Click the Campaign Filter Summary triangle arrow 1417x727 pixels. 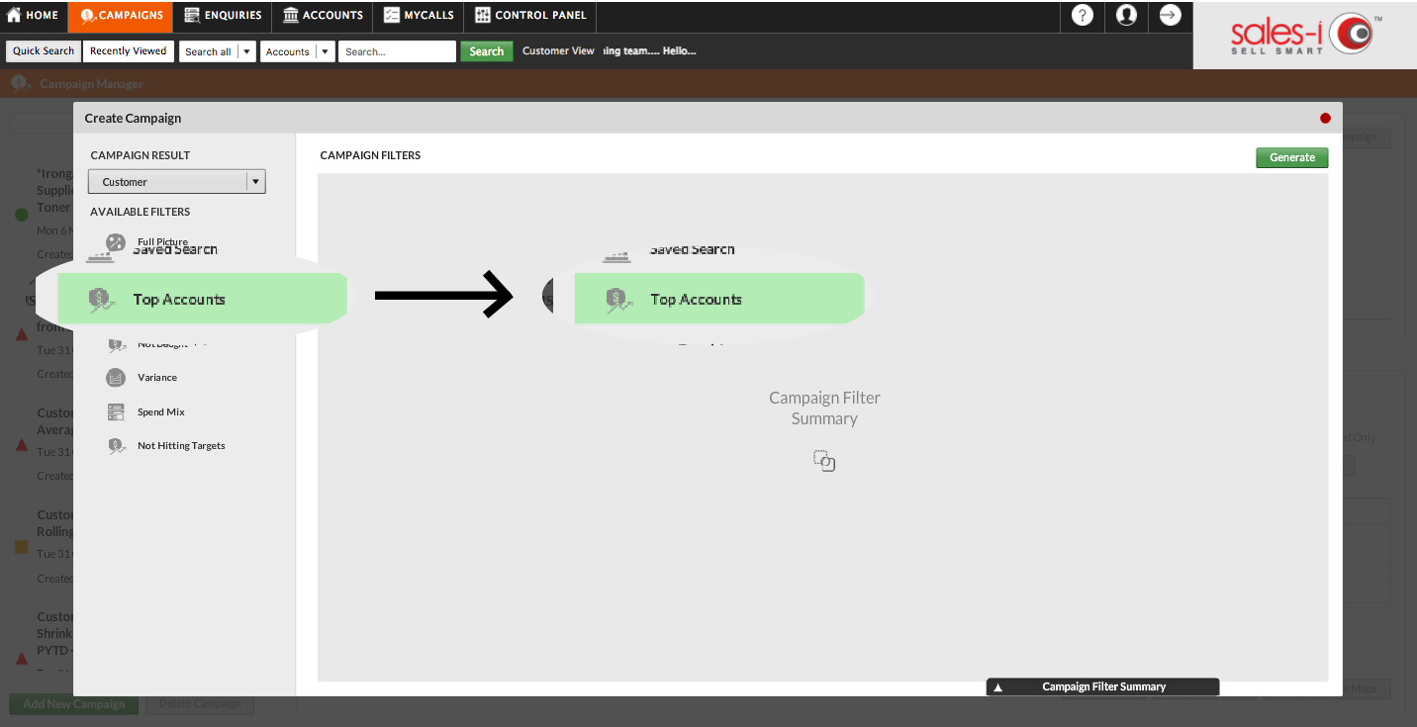pos(997,686)
